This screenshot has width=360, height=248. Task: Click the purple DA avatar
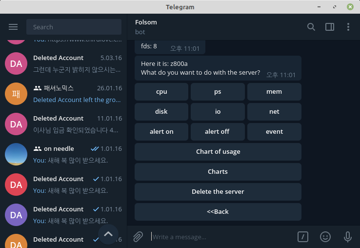point(16,215)
